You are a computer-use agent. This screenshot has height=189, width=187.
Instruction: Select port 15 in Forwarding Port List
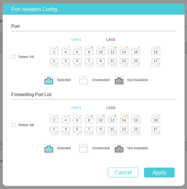pos(136,131)
